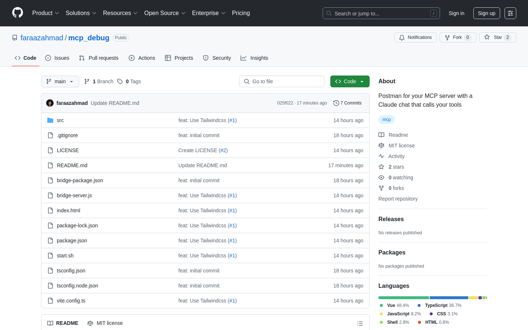528x330 pixels.
Task: Open appearance settings icon in header
Action: tap(510, 13)
